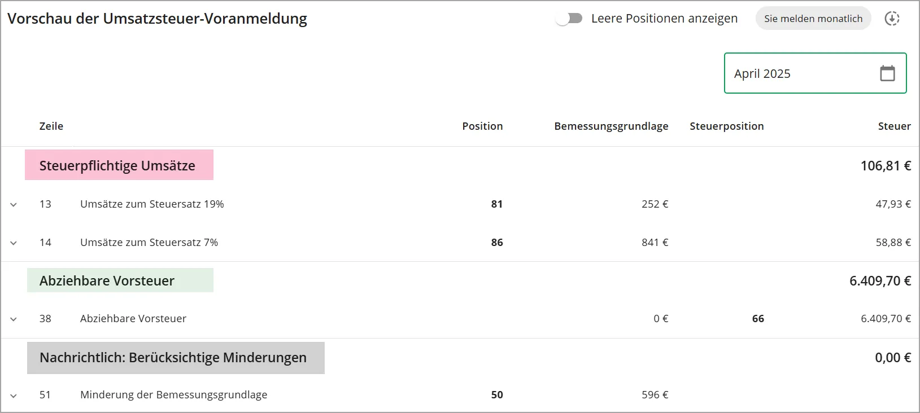920x413 pixels.
Task: Open the calendar icon in the date field
Action: [x=887, y=73]
